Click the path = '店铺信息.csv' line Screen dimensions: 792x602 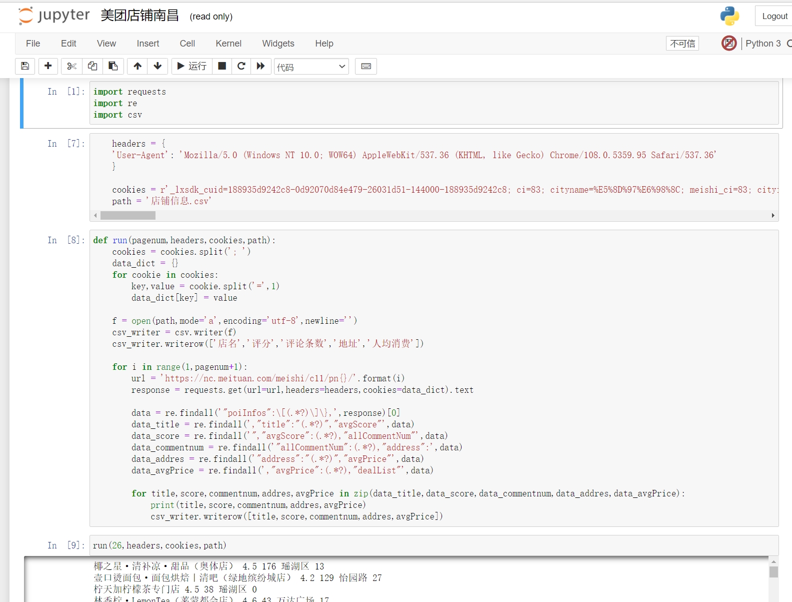161,201
